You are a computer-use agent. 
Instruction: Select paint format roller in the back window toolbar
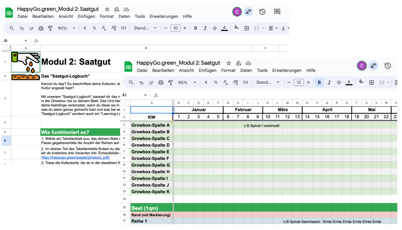[50, 28]
